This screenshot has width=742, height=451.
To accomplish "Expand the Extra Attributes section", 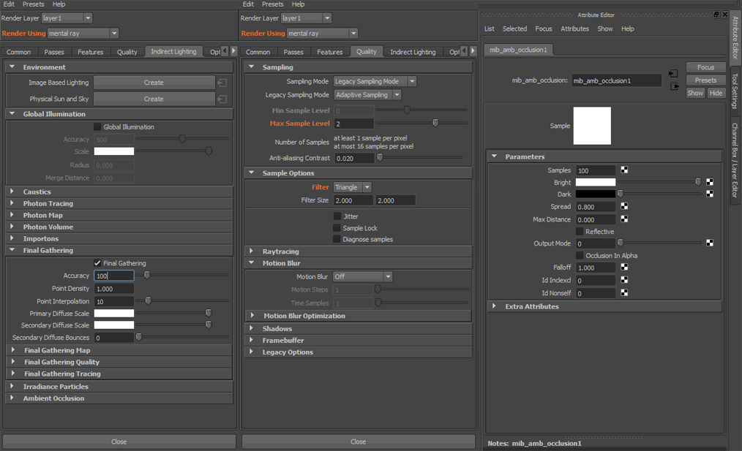I will (x=494, y=306).
